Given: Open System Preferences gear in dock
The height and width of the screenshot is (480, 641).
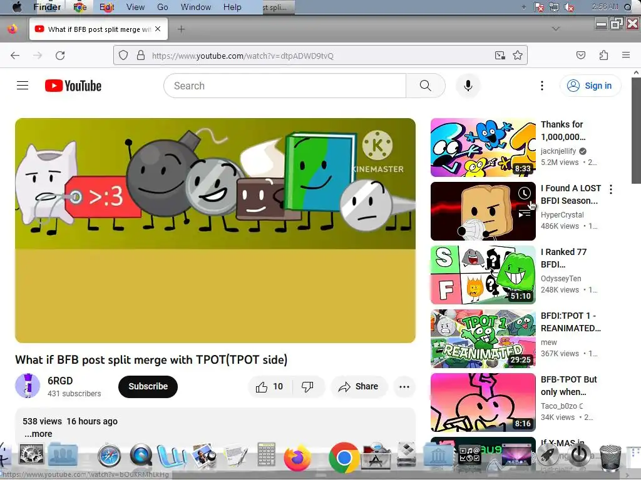Looking at the screenshot, I should point(31,454).
